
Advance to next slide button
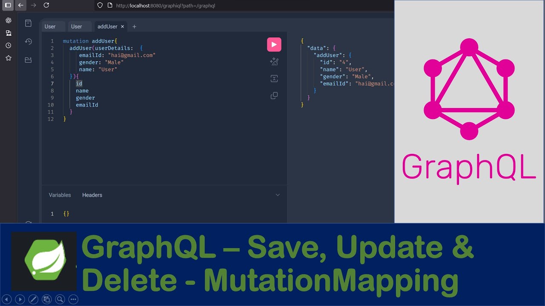point(20,299)
